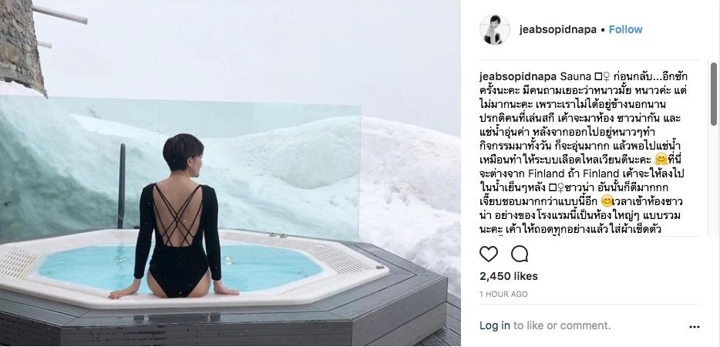Click the scrollbar track below the thumb
720x347 pixels.
714,179
